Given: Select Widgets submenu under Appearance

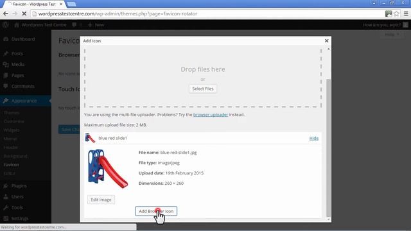Looking at the screenshot, I should coord(12,130).
